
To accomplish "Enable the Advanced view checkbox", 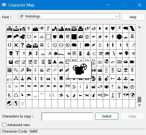I will (x=4, y=125).
